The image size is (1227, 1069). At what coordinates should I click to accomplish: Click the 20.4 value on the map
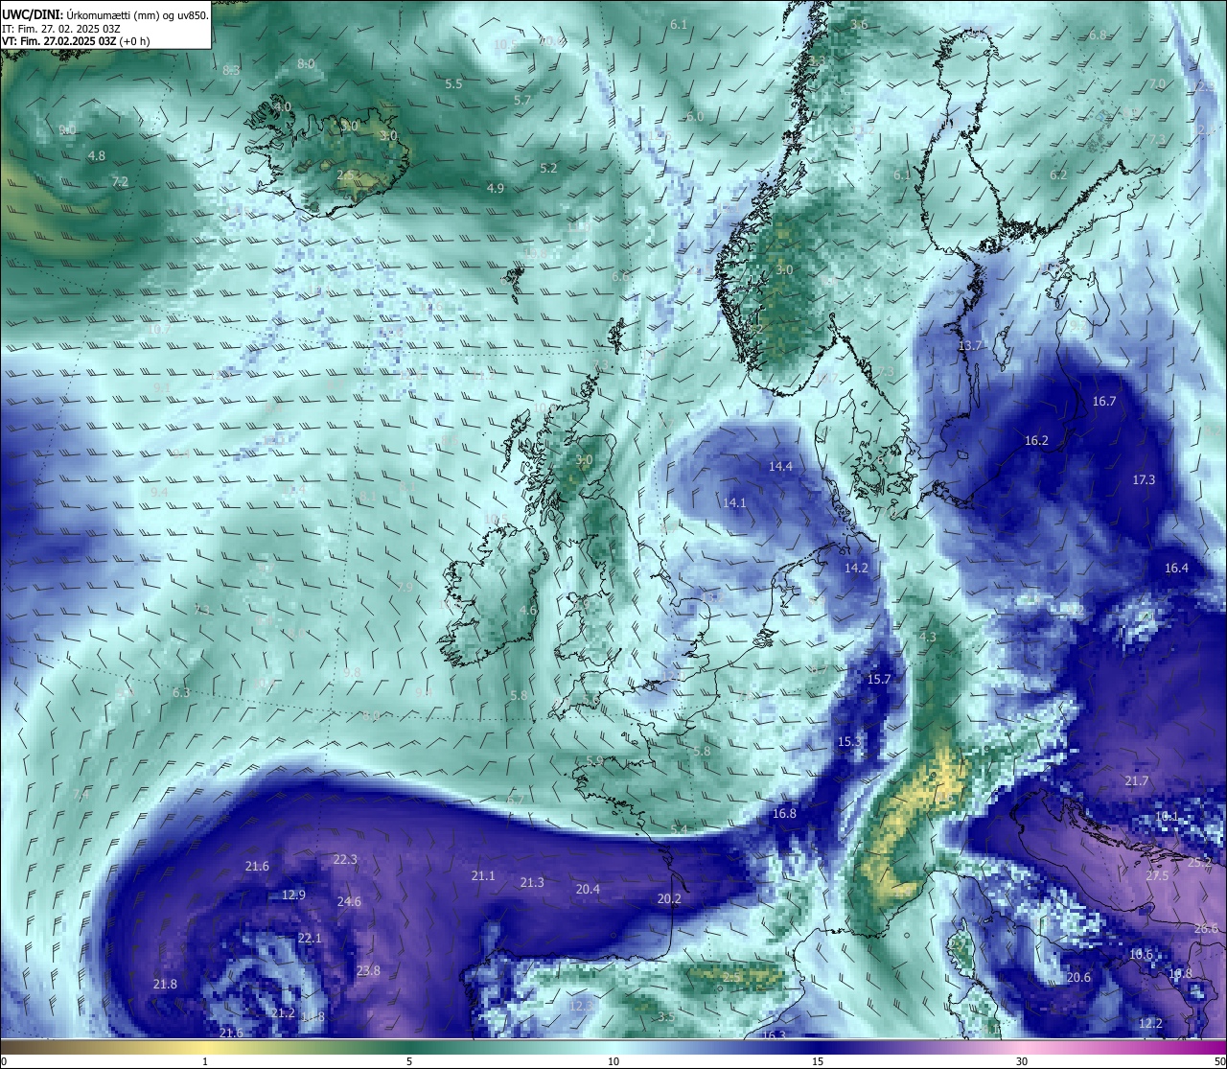(588, 890)
